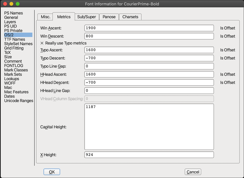Screen dimensions: 244x178
Task: Focus the Typo Ascent input field
Action: point(149,50)
